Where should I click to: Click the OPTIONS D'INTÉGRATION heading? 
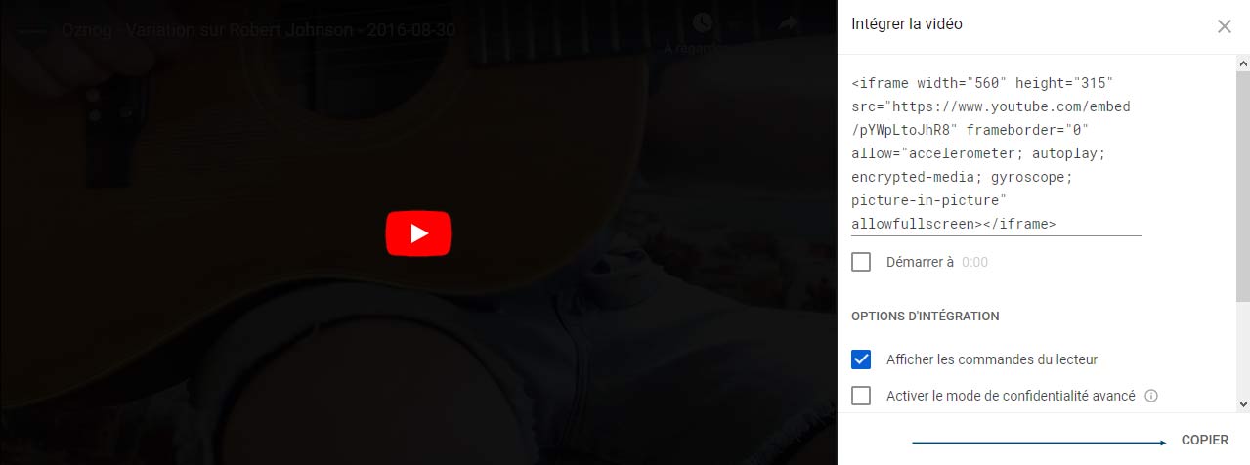point(926,317)
